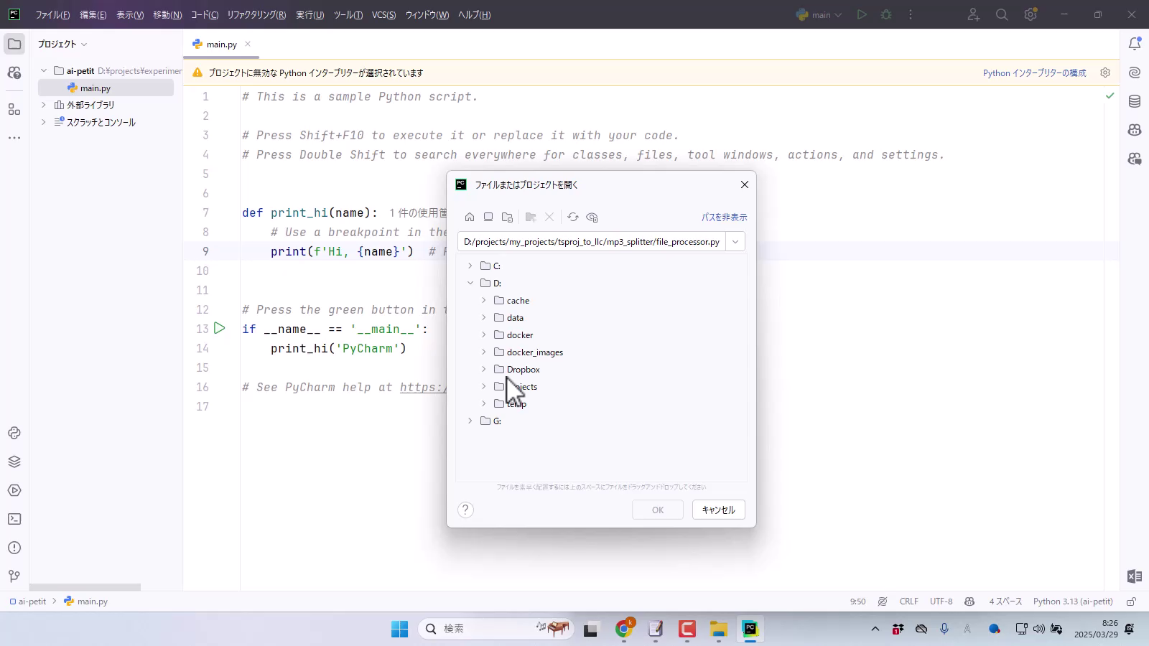Expand the C: drive node
Viewport: 1149px width, 646px height.
[x=470, y=266]
